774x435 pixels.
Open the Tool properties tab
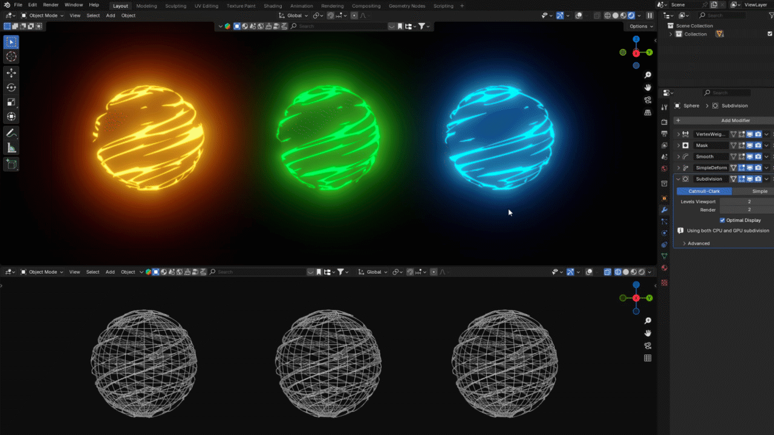click(x=665, y=108)
